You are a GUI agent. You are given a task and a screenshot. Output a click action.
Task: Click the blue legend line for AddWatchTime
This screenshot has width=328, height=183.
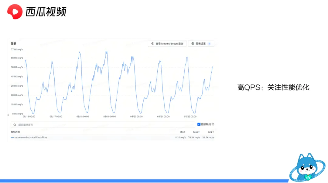[x=12, y=138]
